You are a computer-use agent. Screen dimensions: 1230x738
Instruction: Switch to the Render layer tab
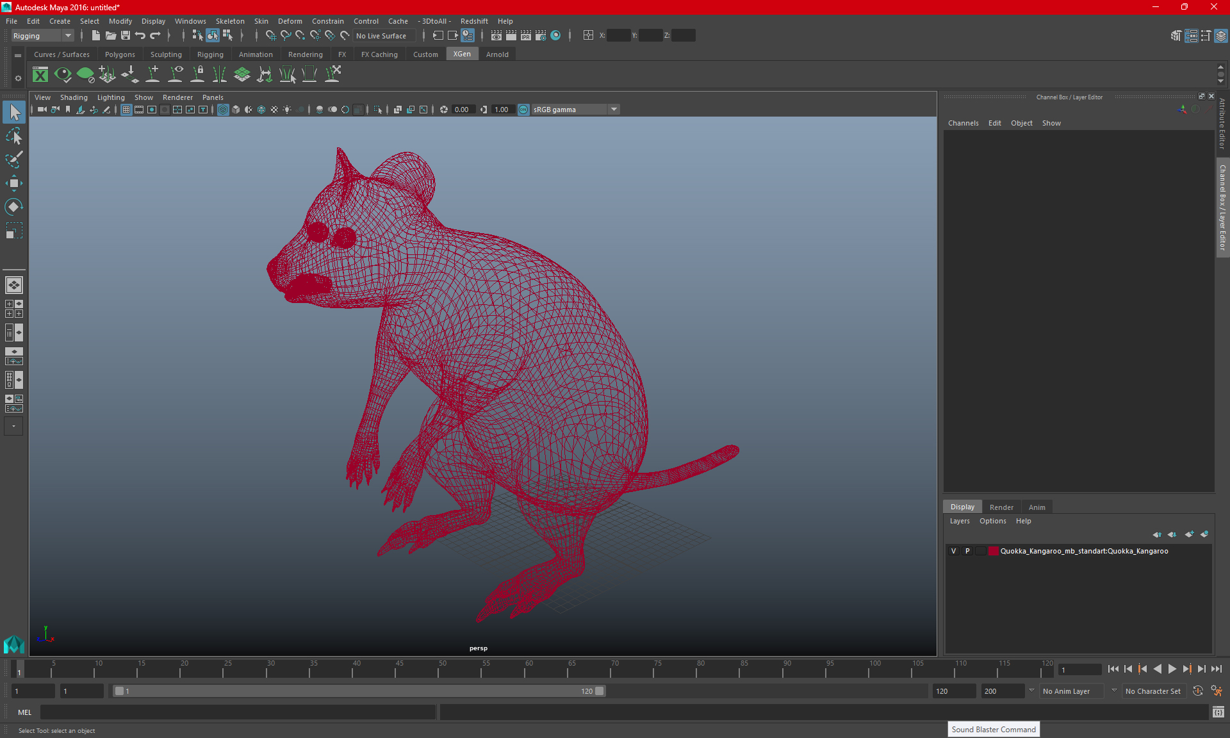[1001, 507]
